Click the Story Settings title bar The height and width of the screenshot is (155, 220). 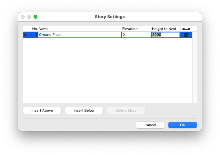[x=110, y=17]
